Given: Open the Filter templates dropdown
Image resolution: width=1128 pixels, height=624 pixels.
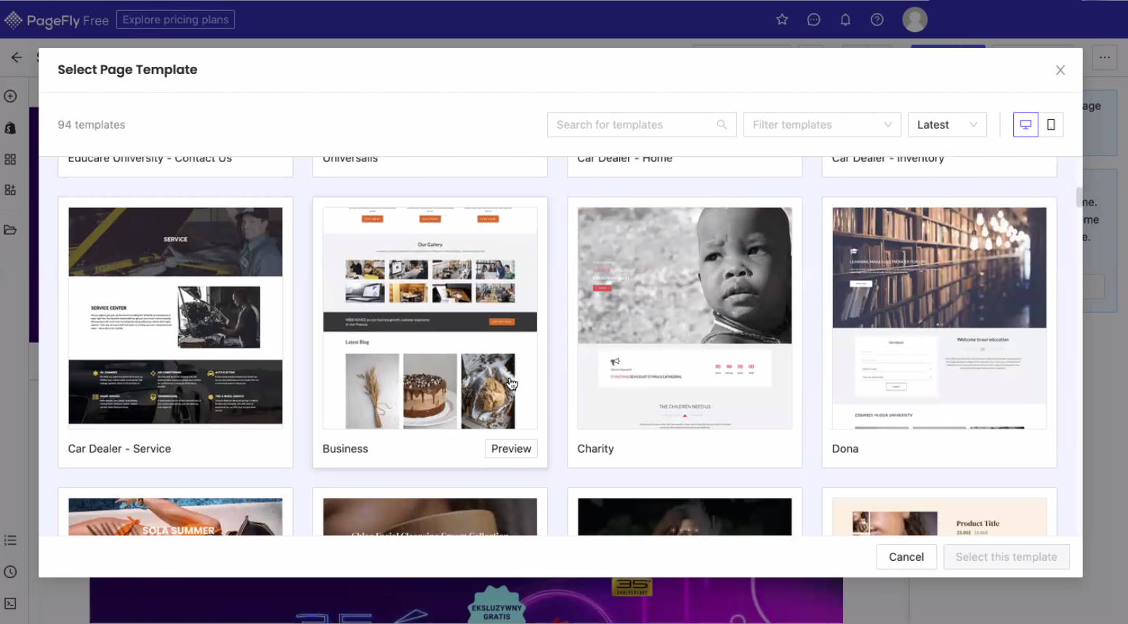Looking at the screenshot, I should pyautogui.click(x=822, y=125).
